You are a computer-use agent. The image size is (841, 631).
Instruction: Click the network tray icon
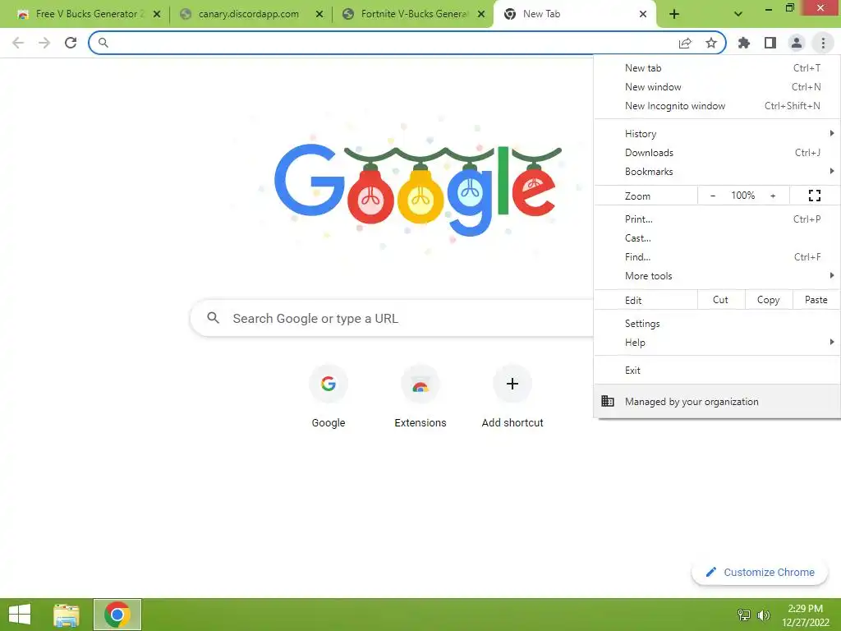tap(744, 615)
